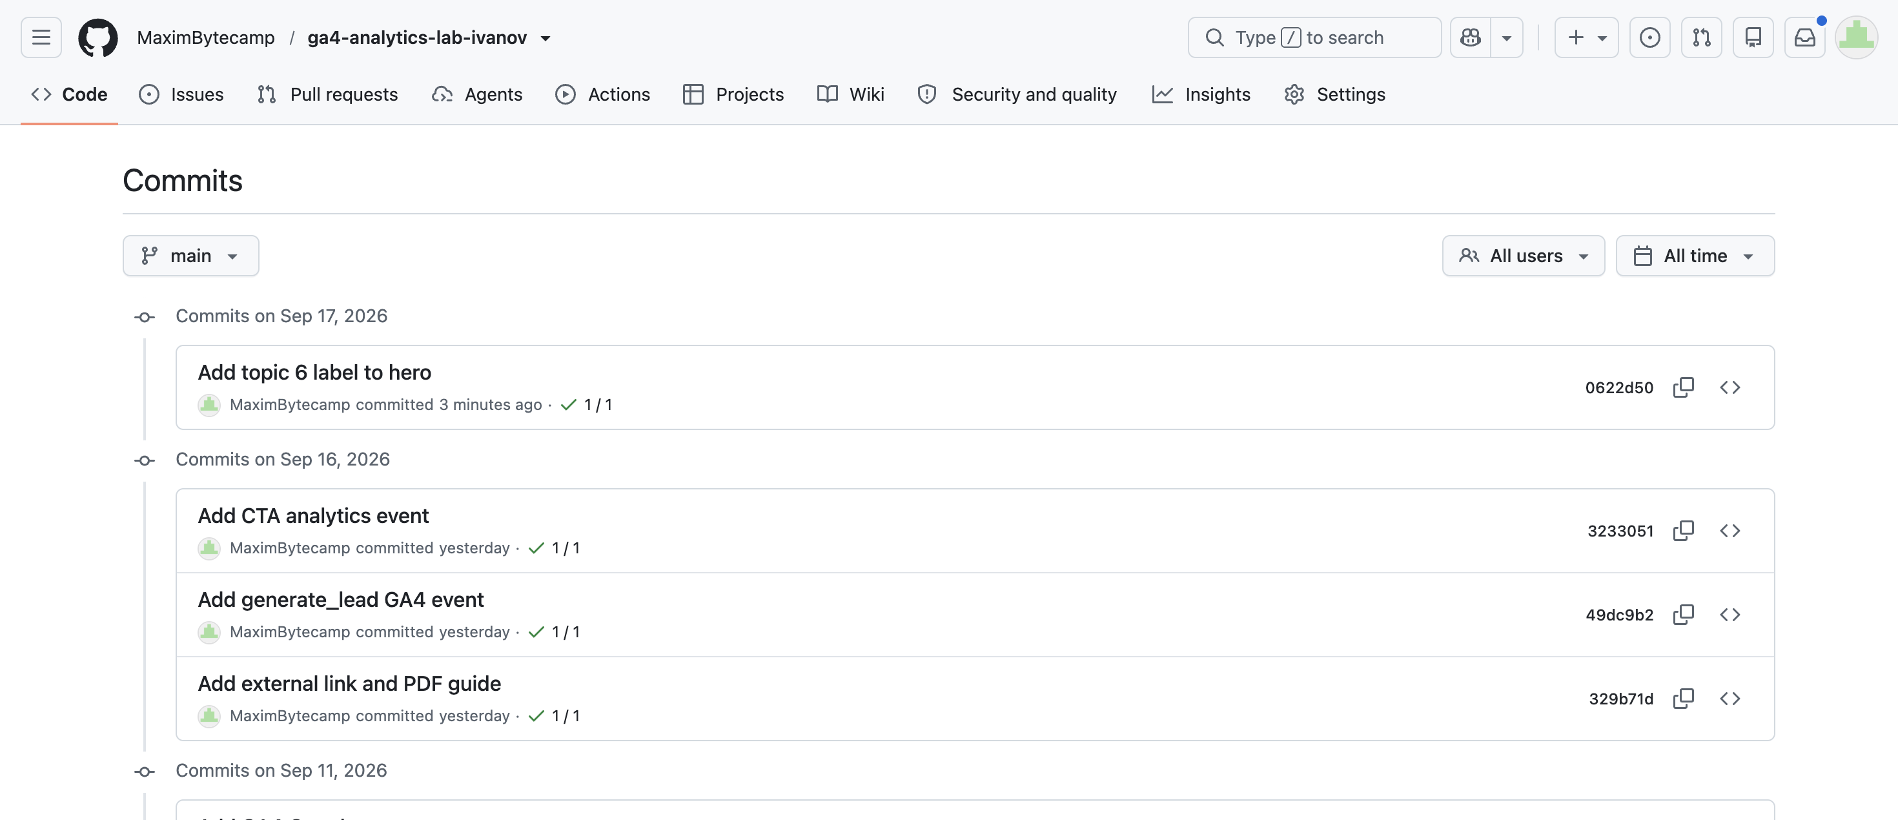Switch to the Code tab
Image resolution: width=1898 pixels, height=820 pixels.
tap(69, 95)
